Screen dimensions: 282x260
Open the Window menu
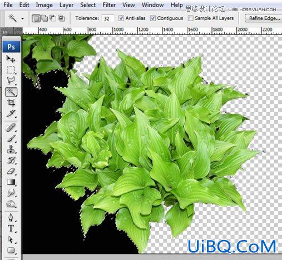tap(152, 5)
